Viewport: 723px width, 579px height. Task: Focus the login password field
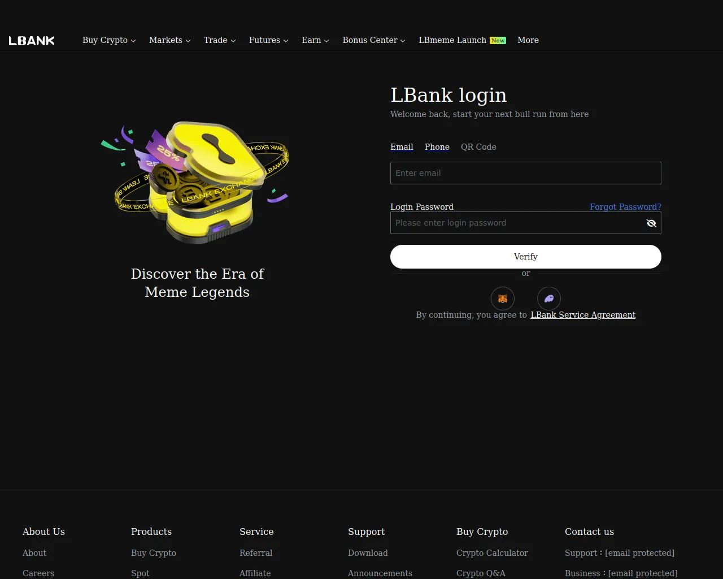click(x=526, y=223)
